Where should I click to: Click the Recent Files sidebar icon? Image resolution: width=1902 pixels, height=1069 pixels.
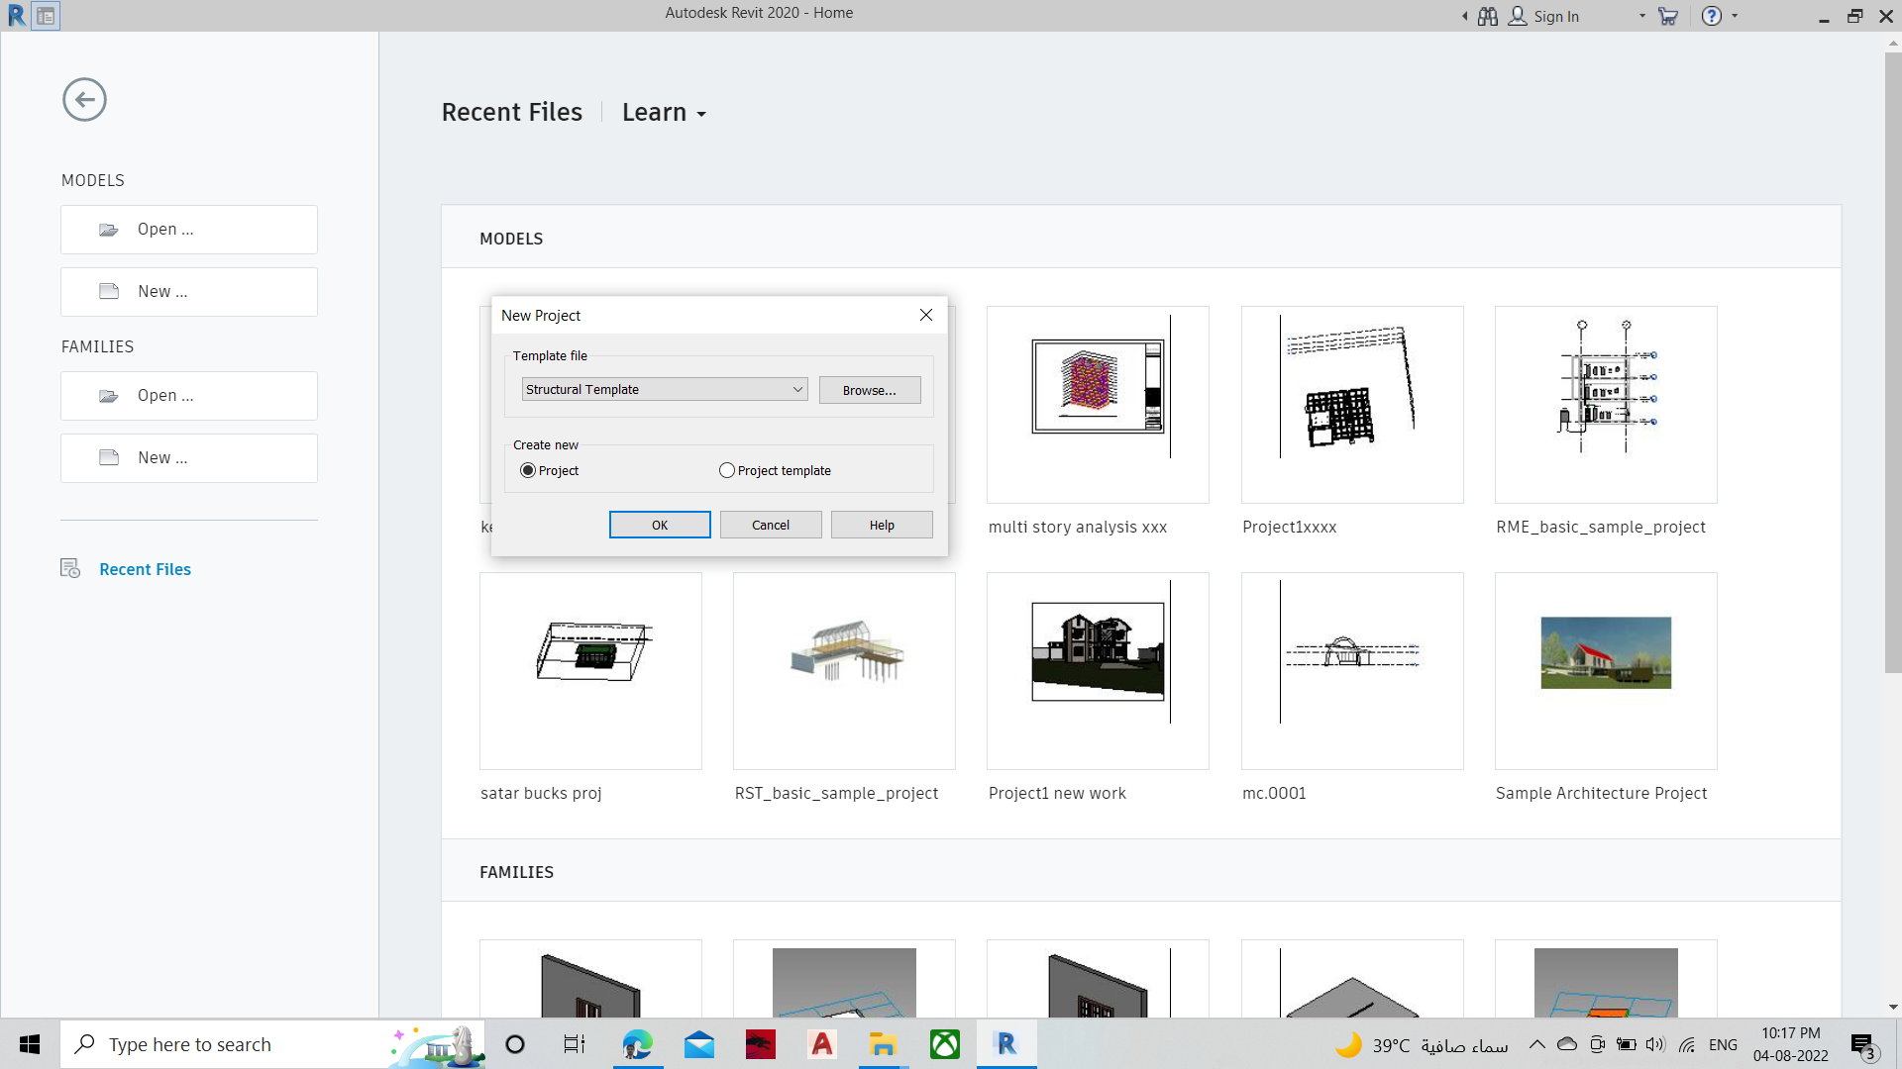coord(70,568)
